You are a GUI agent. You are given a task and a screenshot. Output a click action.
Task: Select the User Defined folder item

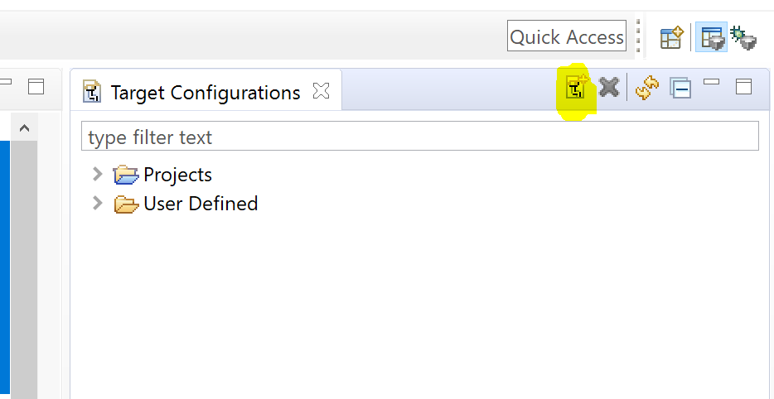[200, 204]
